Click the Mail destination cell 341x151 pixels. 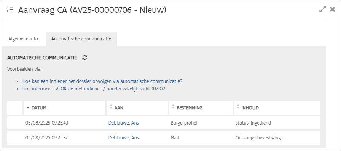(x=175, y=138)
